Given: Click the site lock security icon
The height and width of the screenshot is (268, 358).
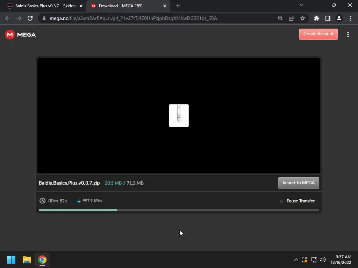Looking at the screenshot, I should click(44, 18).
